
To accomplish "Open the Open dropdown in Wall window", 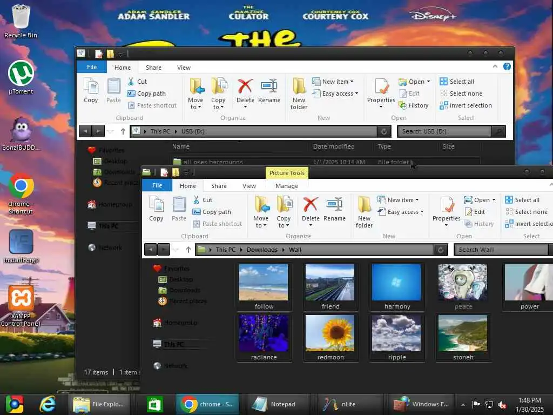I will click(x=480, y=200).
